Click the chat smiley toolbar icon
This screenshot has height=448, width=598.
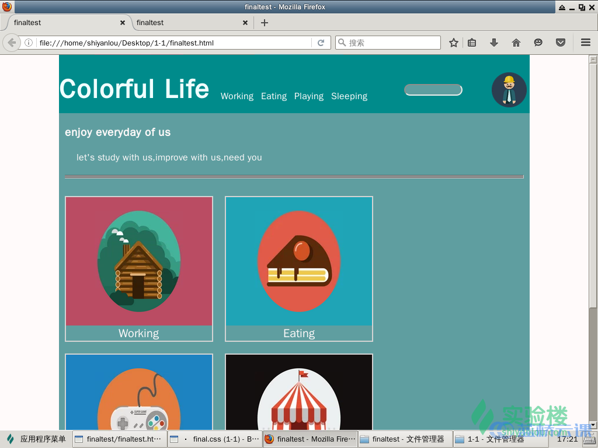point(538,43)
